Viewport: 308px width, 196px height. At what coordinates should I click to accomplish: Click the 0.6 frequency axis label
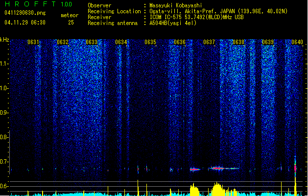[x=4, y=186]
